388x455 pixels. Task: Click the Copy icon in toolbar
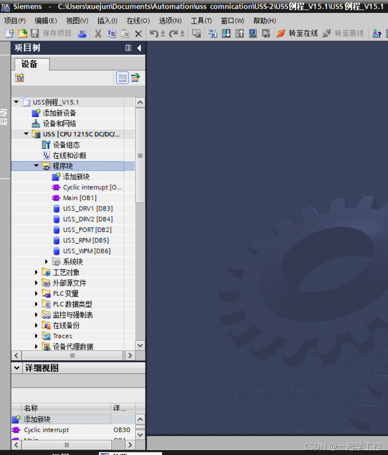click(x=111, y=34)
